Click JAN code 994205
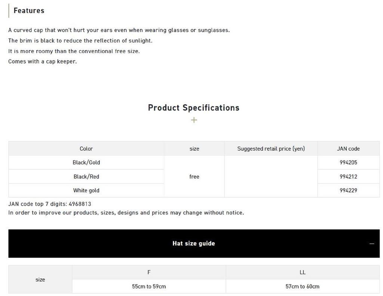The height and width of the screenshot is (296, 383). tap(348, 163)
